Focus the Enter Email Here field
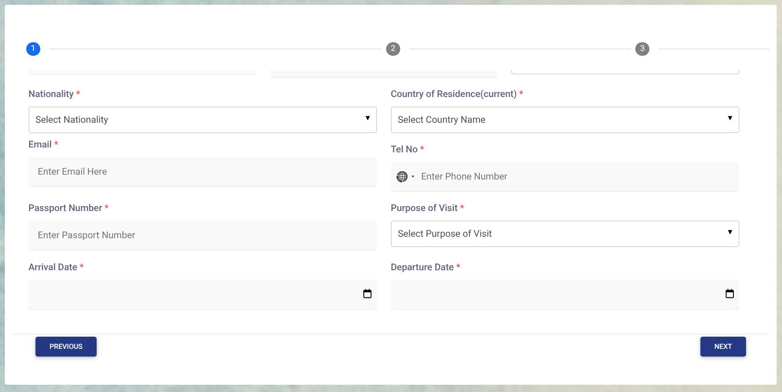The width and height of the screenshot is (782, 392). pos(203,172)
